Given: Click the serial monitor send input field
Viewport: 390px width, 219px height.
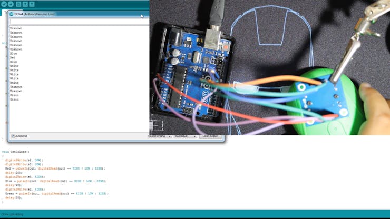Looking at the screenshot, I should pyautogui.click(x=79, y=22).
